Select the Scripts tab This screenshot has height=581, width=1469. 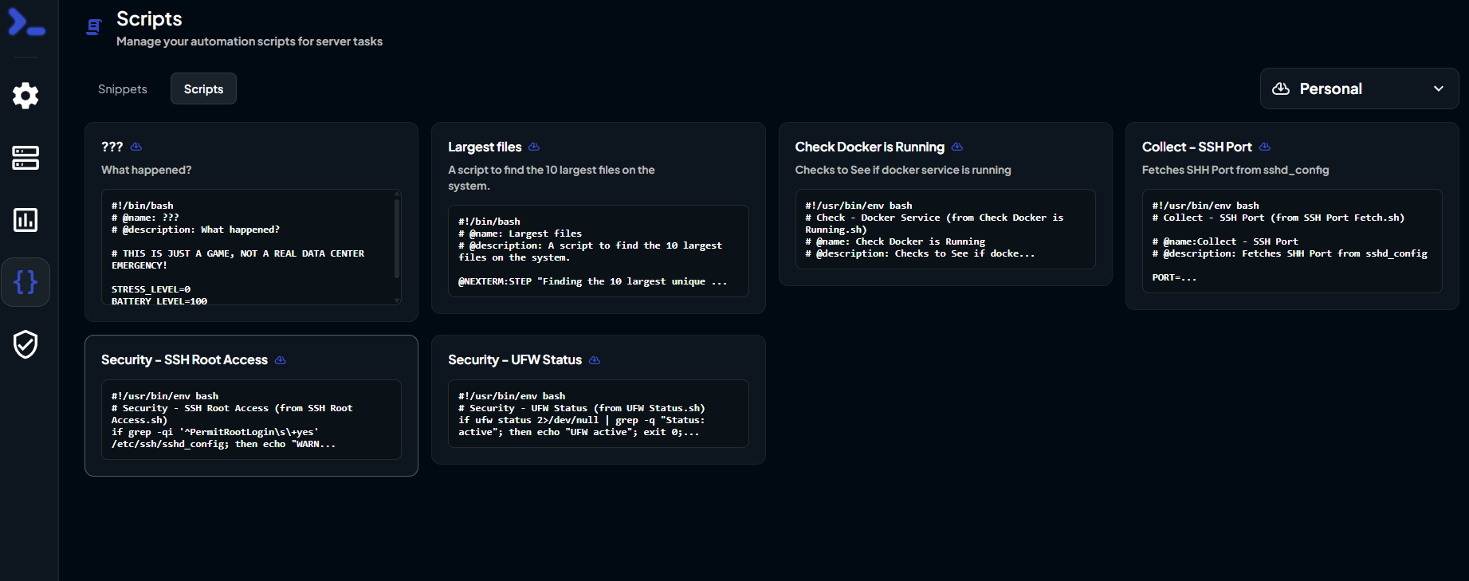click(x=203, y=89)
